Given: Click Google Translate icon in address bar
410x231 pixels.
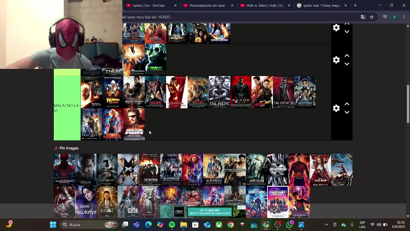Looking at the screenshot, I should tap(363, 17).
